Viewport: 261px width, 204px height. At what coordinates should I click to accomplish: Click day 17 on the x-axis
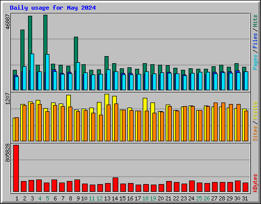[x=138, y=198]
